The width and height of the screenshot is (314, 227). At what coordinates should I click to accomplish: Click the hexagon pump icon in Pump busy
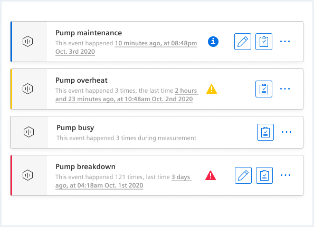coord(28,132)
